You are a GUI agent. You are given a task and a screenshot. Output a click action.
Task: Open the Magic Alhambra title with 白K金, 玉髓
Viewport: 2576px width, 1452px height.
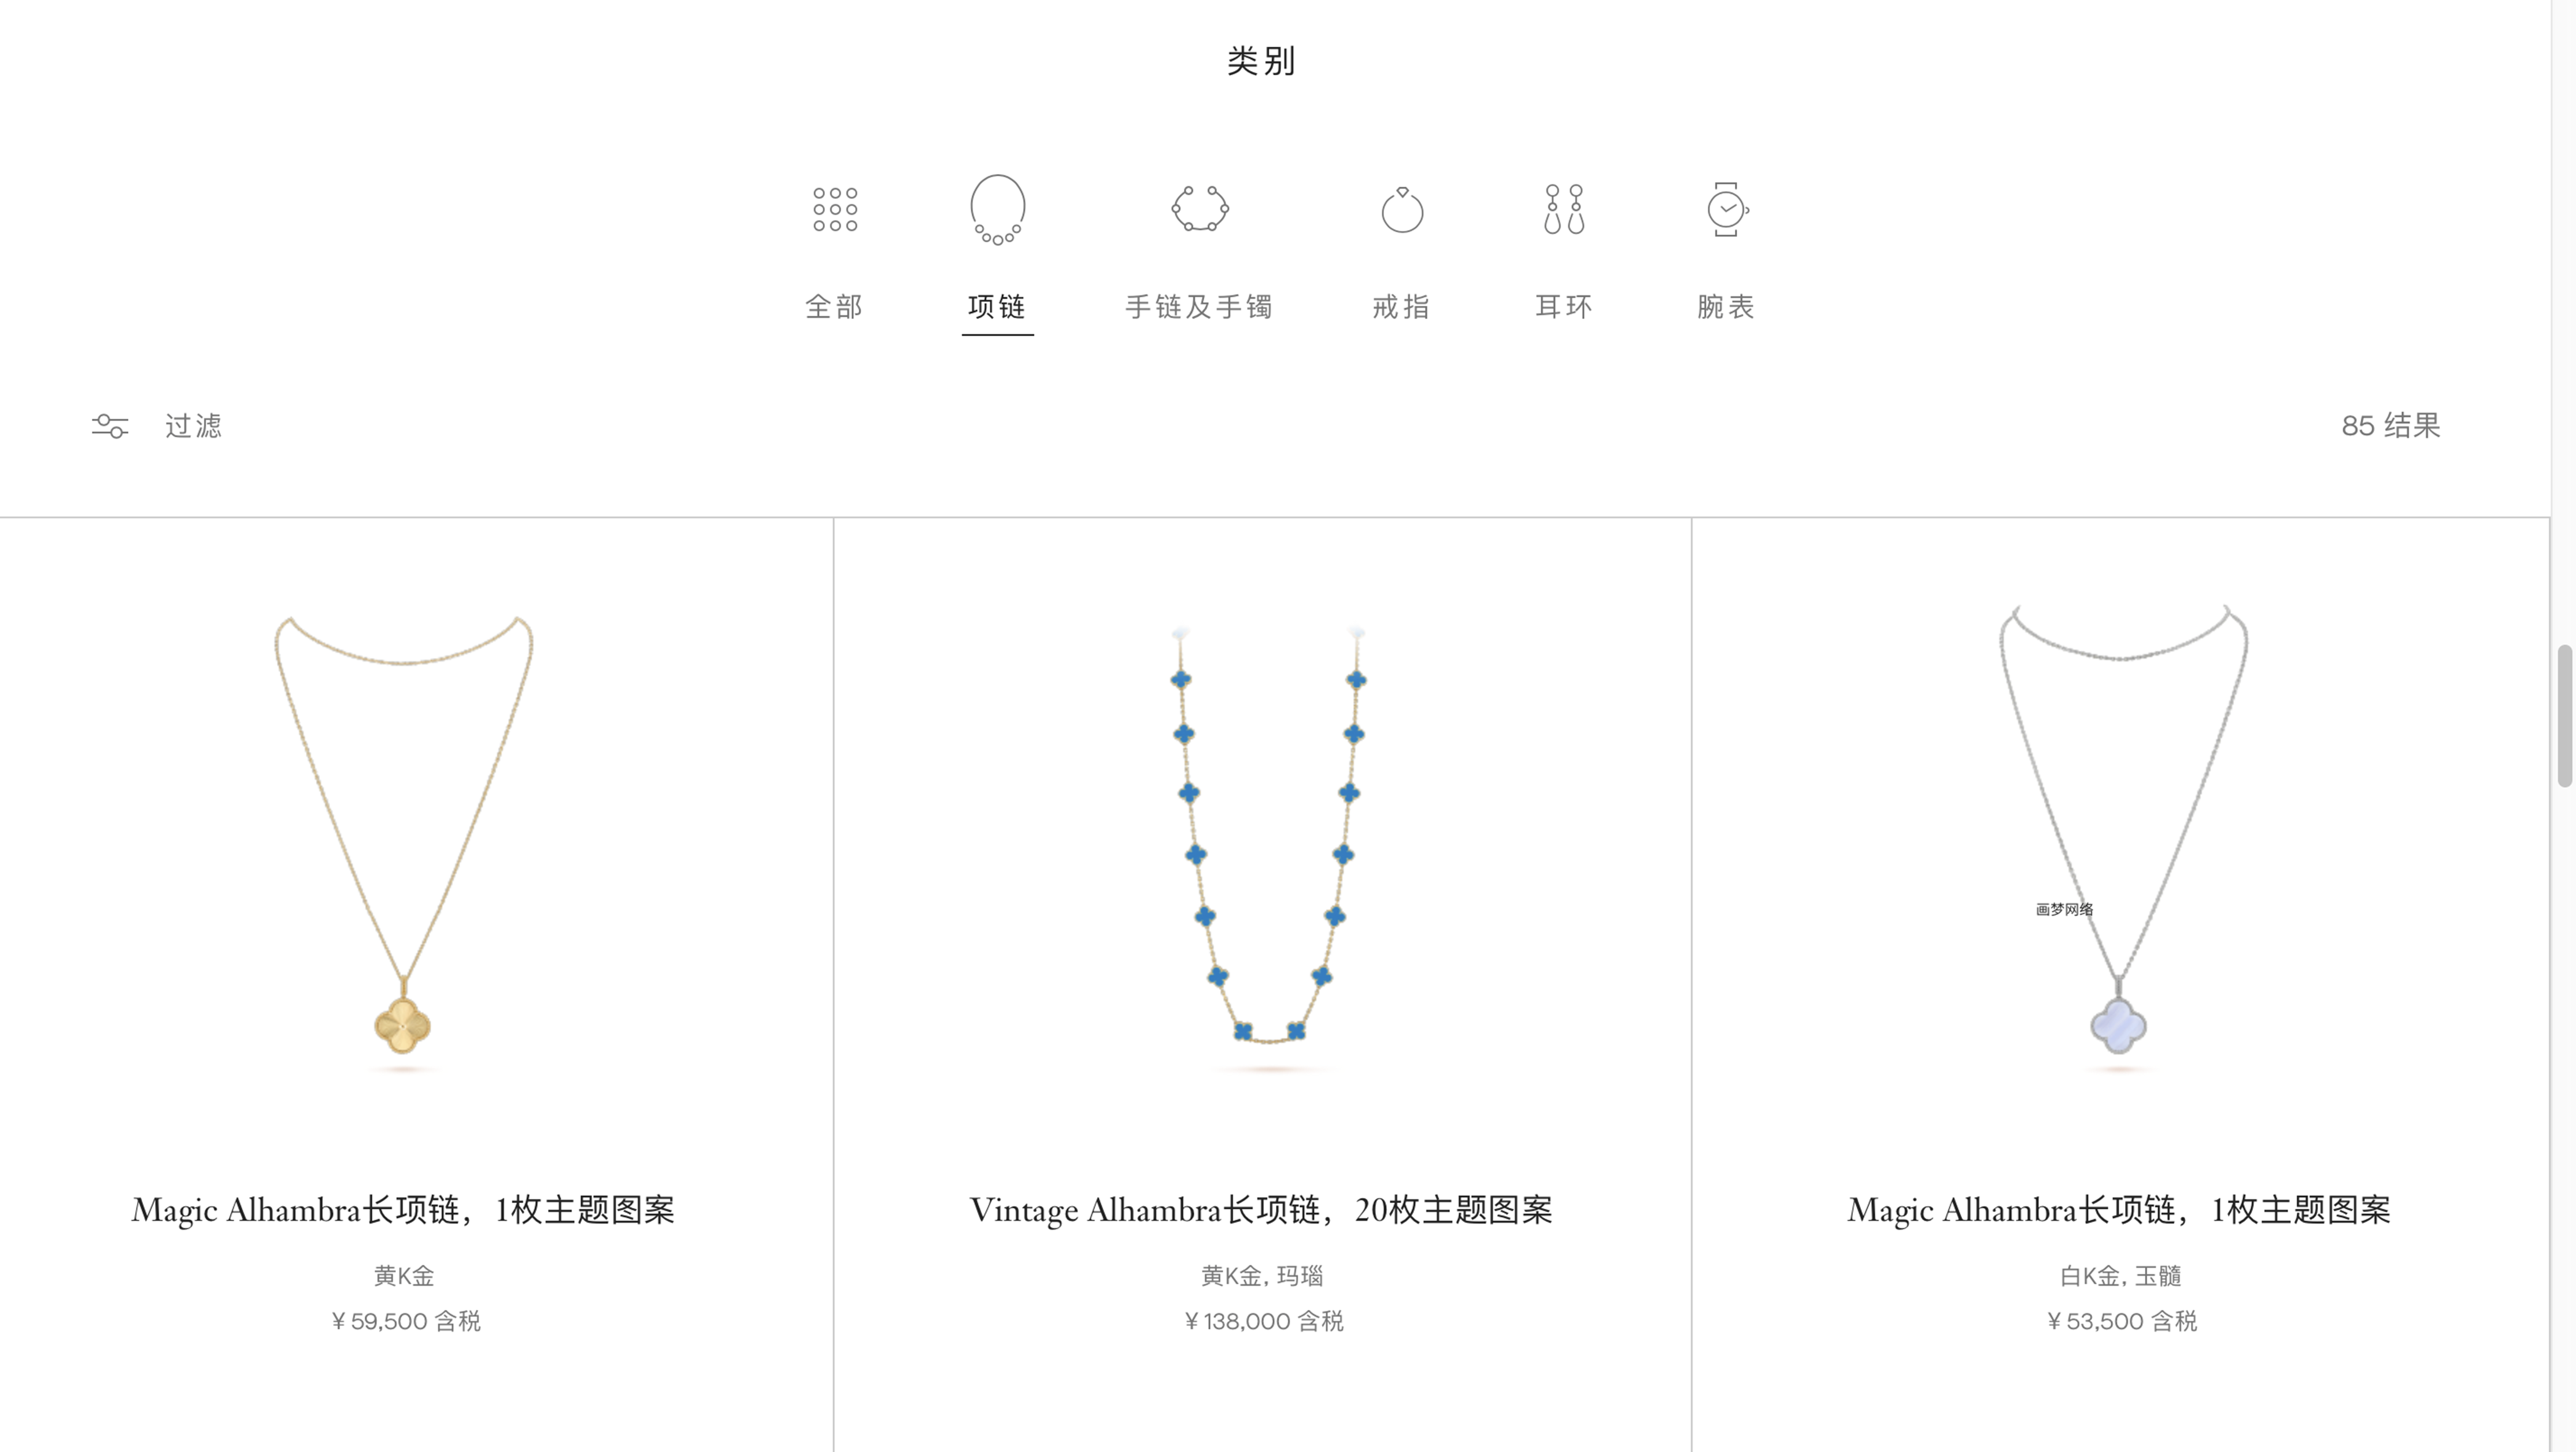(x=2119, y=1210)
